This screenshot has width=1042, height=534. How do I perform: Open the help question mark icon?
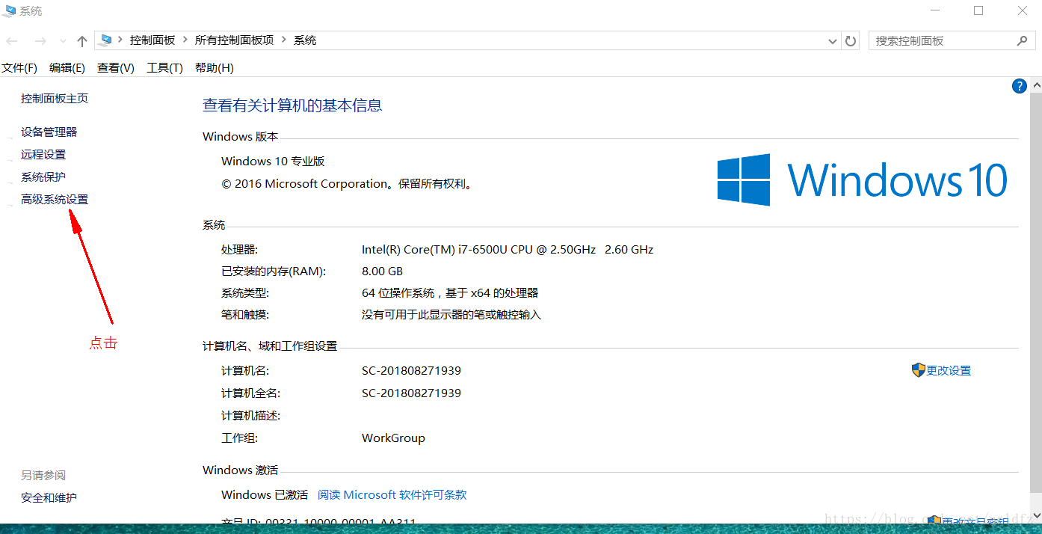1019,86
